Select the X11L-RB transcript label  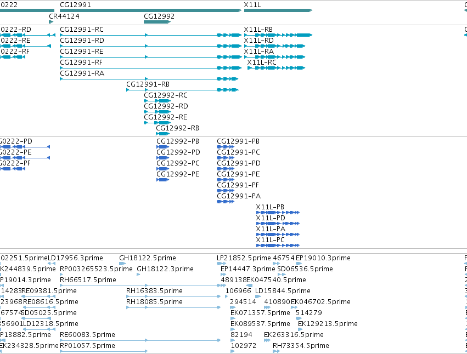pyautogui.click(x=258, y=30)
